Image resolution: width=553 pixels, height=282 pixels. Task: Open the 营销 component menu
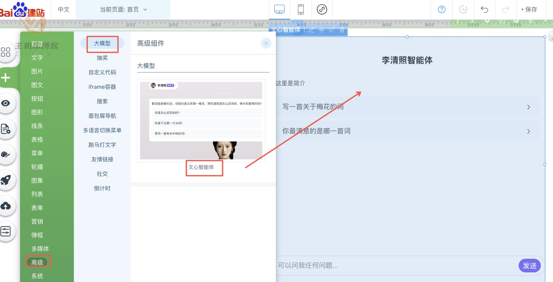37,221
